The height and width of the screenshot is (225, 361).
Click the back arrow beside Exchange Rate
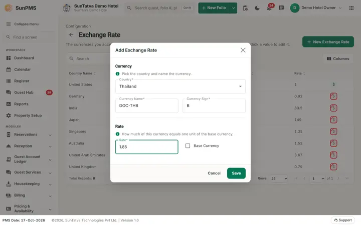(x=71, y=35)
